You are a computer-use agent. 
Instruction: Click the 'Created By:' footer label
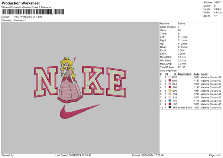8,155
